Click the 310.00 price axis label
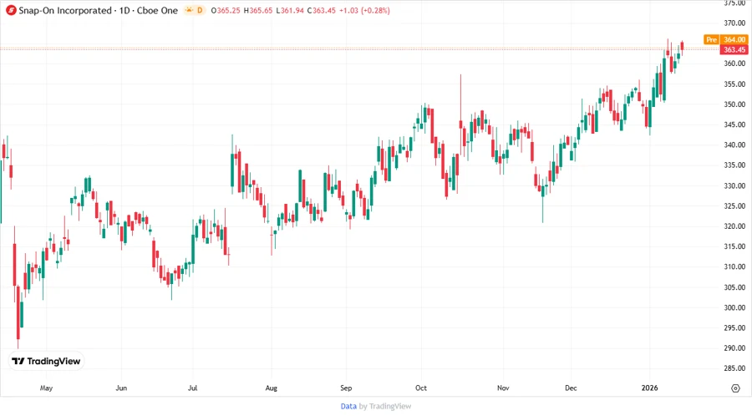752x416 pixels. click(x=734, y=266)
